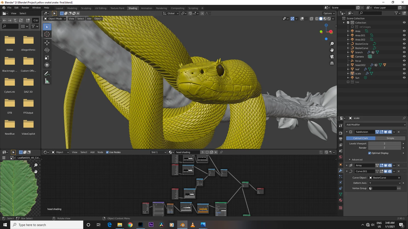Adjust the Levels Viewport value slider
The width and height of the screenshot is (408, 229).
click(x=385, y=143)
